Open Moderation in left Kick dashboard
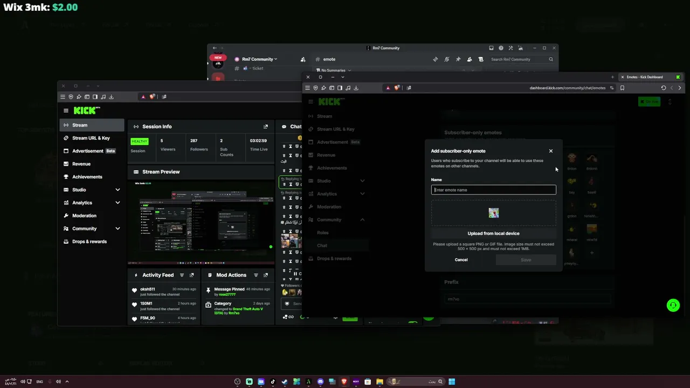The width and height of the screenshot is (690, 388). click(92, 216)
